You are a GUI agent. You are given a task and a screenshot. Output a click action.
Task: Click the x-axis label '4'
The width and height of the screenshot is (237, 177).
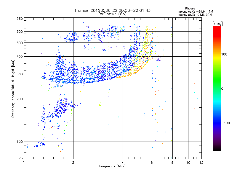pyautogui.click(x=123, y=163)
